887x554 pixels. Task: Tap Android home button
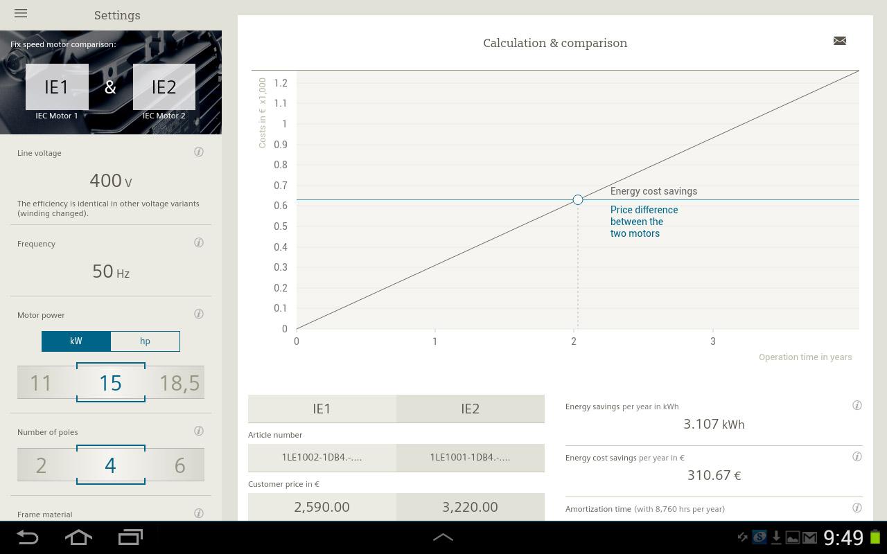coord(78,537)
